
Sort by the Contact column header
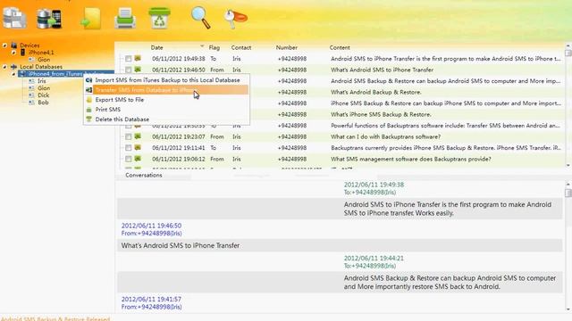click(x=241, y=47)
